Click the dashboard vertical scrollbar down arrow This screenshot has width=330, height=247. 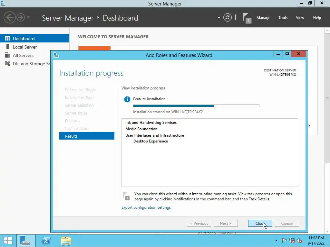pyautogui.click(x=327, y=232)
